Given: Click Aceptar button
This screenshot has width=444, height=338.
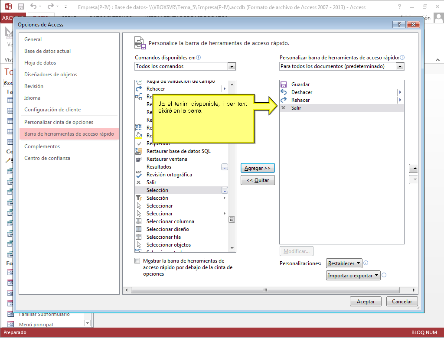Looking at the screenshot, I should click(x=366, y=302).
